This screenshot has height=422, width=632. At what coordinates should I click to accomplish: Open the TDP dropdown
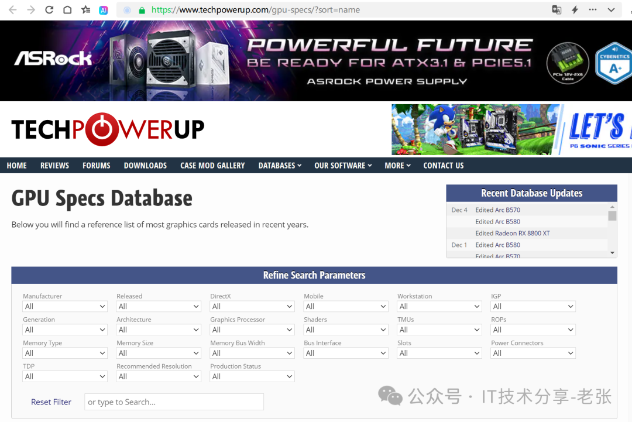click(x=65, y=376)
